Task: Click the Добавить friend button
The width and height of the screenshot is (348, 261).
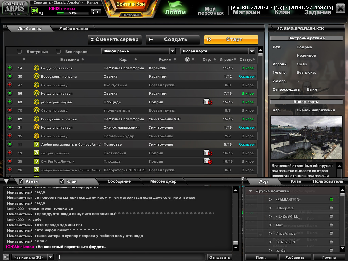Action: point(295,257)
